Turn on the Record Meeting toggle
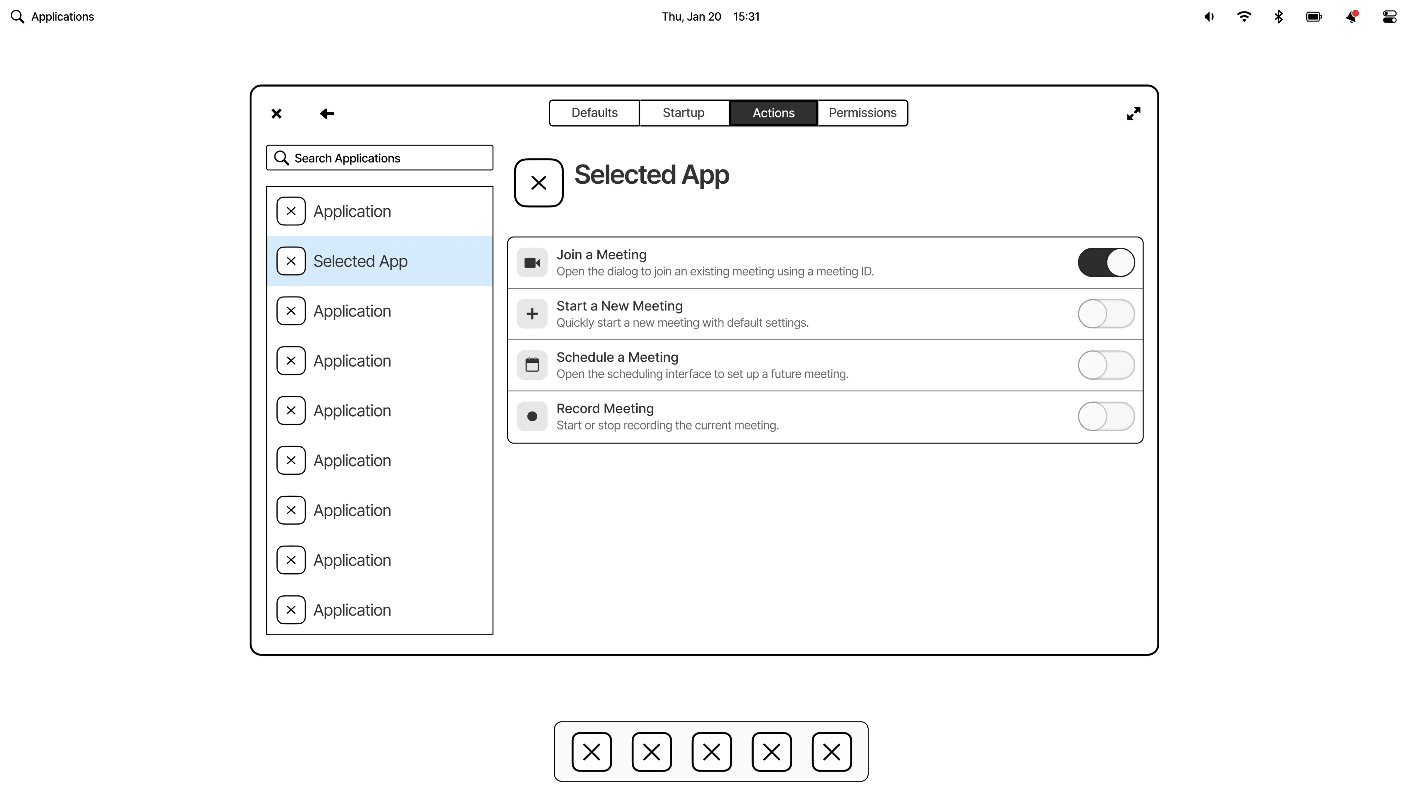 [1106, 416]
